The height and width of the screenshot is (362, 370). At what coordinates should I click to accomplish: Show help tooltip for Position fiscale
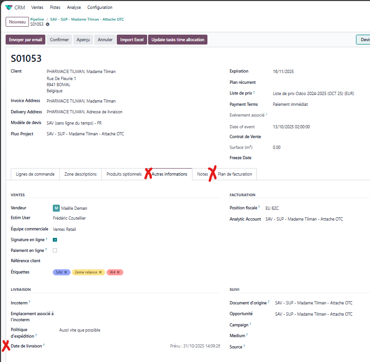pos(259,207)
